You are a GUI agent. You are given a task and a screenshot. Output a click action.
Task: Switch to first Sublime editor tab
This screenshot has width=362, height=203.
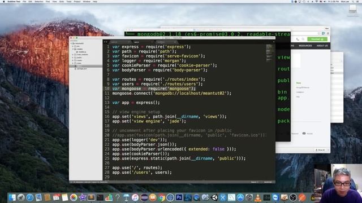120,42
